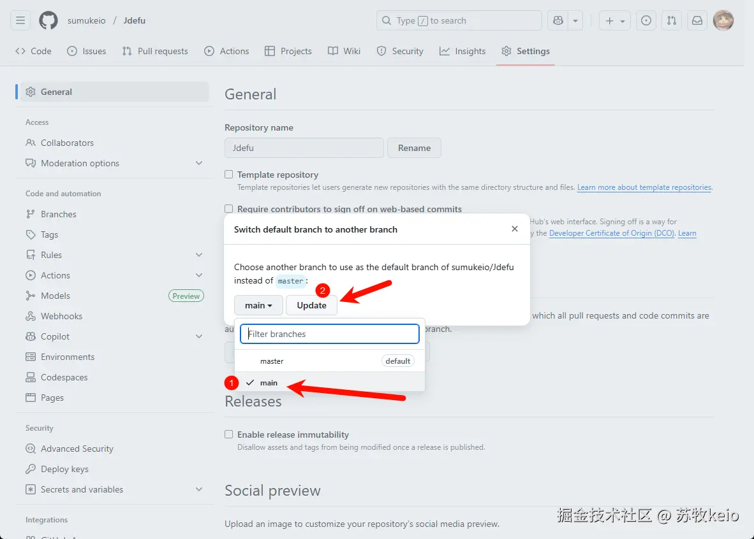Switch to the Code tab
Viewport: 754px width, 539px height.
tap(33, 51)
